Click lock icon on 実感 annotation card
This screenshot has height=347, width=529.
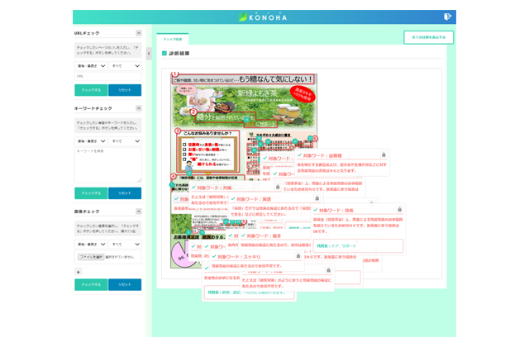click(x=317, y=198)
